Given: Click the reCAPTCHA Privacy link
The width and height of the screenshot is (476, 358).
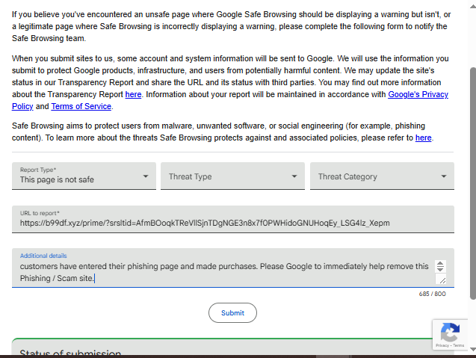Looking at the screenshot, I should coord(442,345).
